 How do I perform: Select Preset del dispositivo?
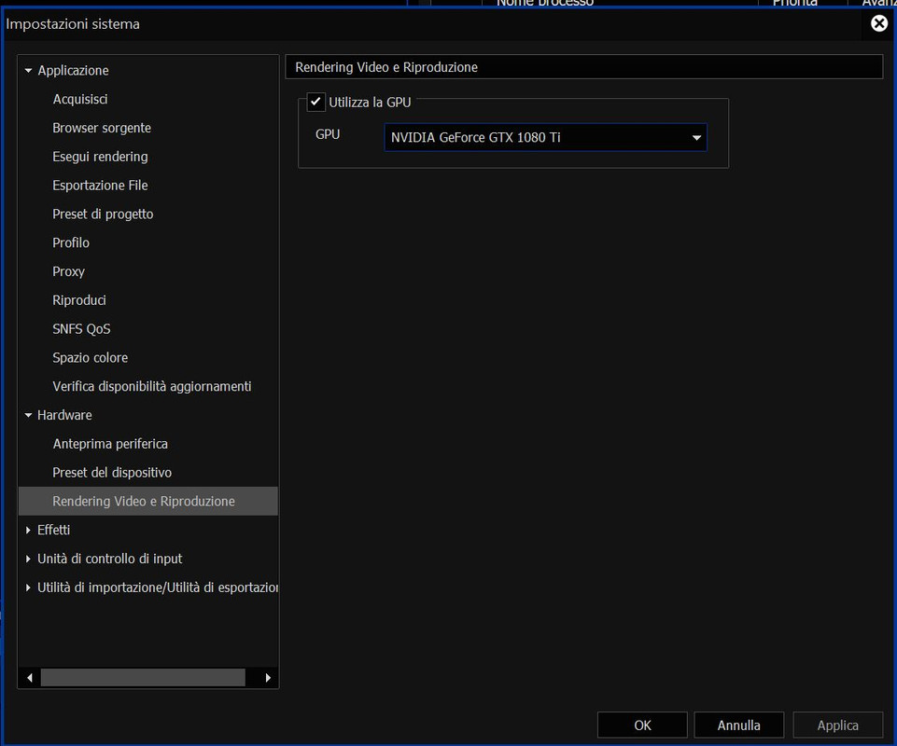pyautogui.click(x=112, y=473)
